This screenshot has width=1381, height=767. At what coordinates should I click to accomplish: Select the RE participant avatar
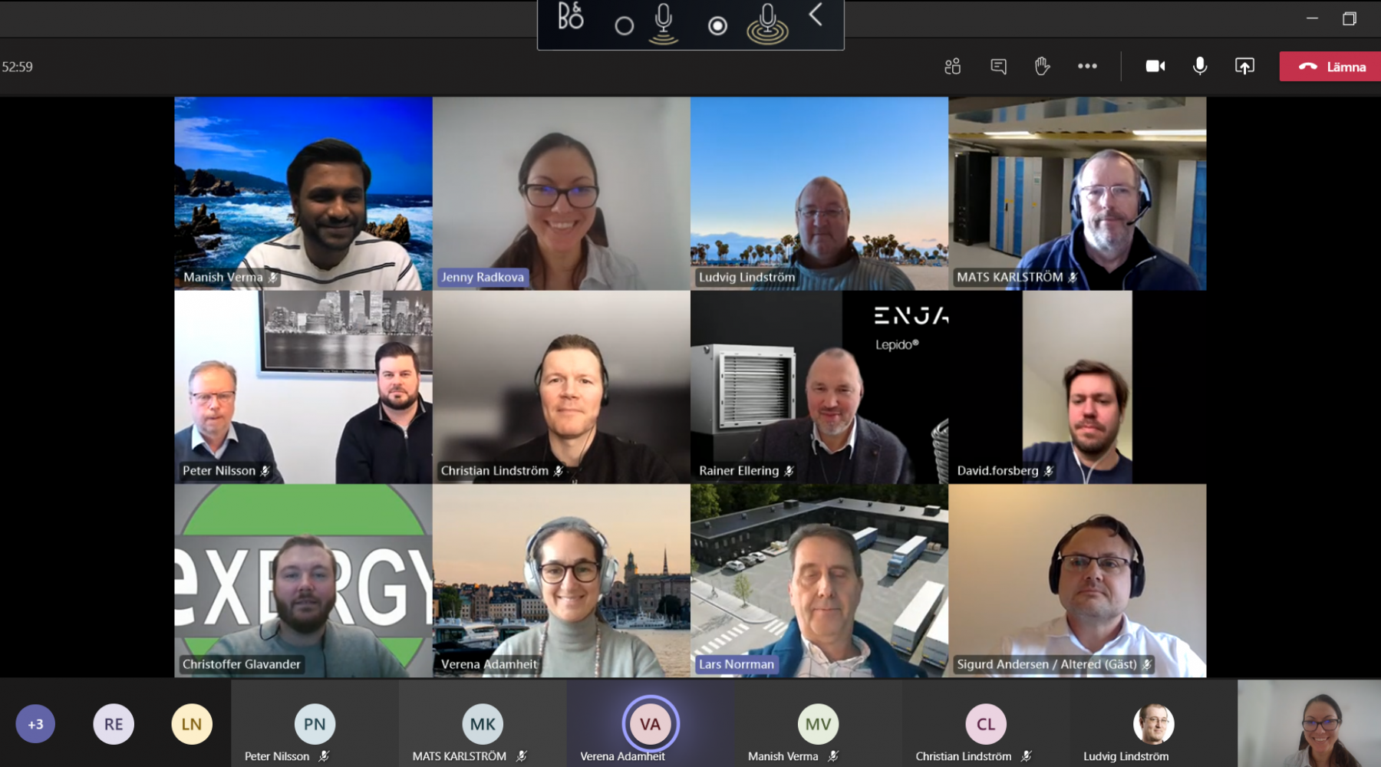[x=114, y=724]
